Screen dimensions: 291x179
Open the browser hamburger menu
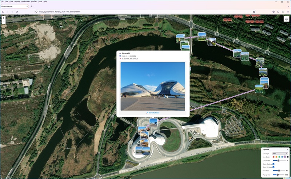(288, 12)
